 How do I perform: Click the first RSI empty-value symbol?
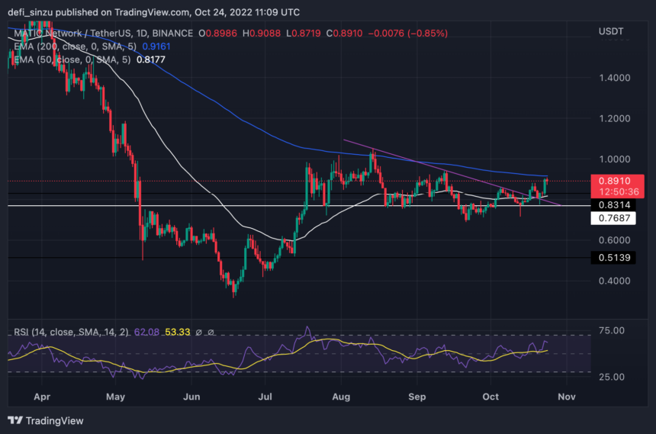point(199,333)
